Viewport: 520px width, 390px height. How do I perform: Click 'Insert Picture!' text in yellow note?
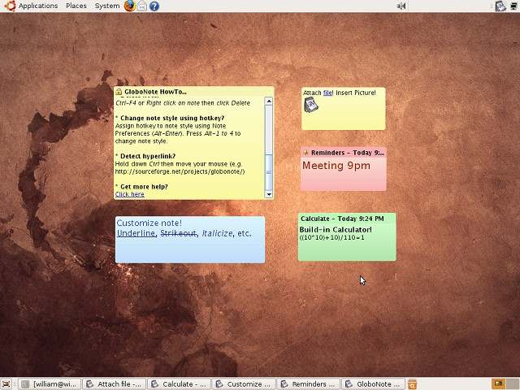point(356,93)
